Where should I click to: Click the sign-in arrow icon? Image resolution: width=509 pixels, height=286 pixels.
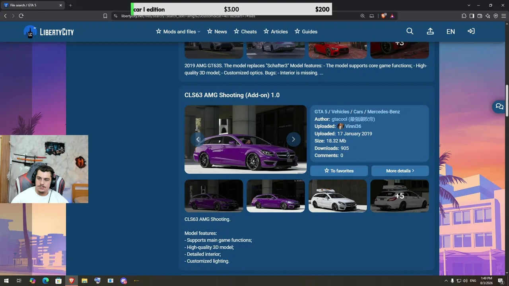point(471,31)
